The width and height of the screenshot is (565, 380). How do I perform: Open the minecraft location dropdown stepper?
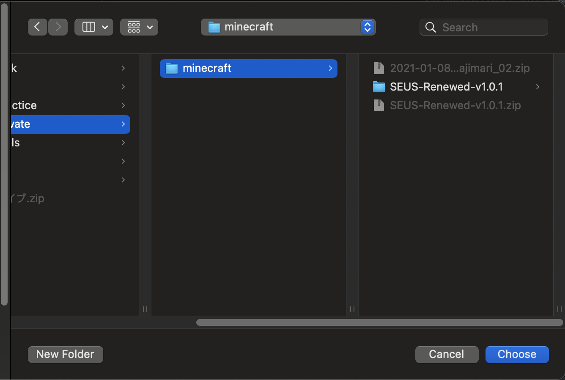(x=367, y=27)
